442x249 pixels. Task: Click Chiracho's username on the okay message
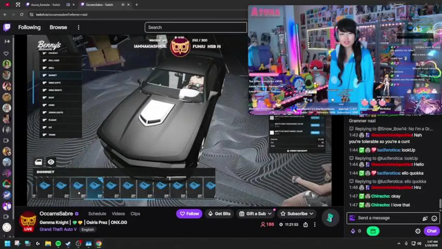coord(380,196)
